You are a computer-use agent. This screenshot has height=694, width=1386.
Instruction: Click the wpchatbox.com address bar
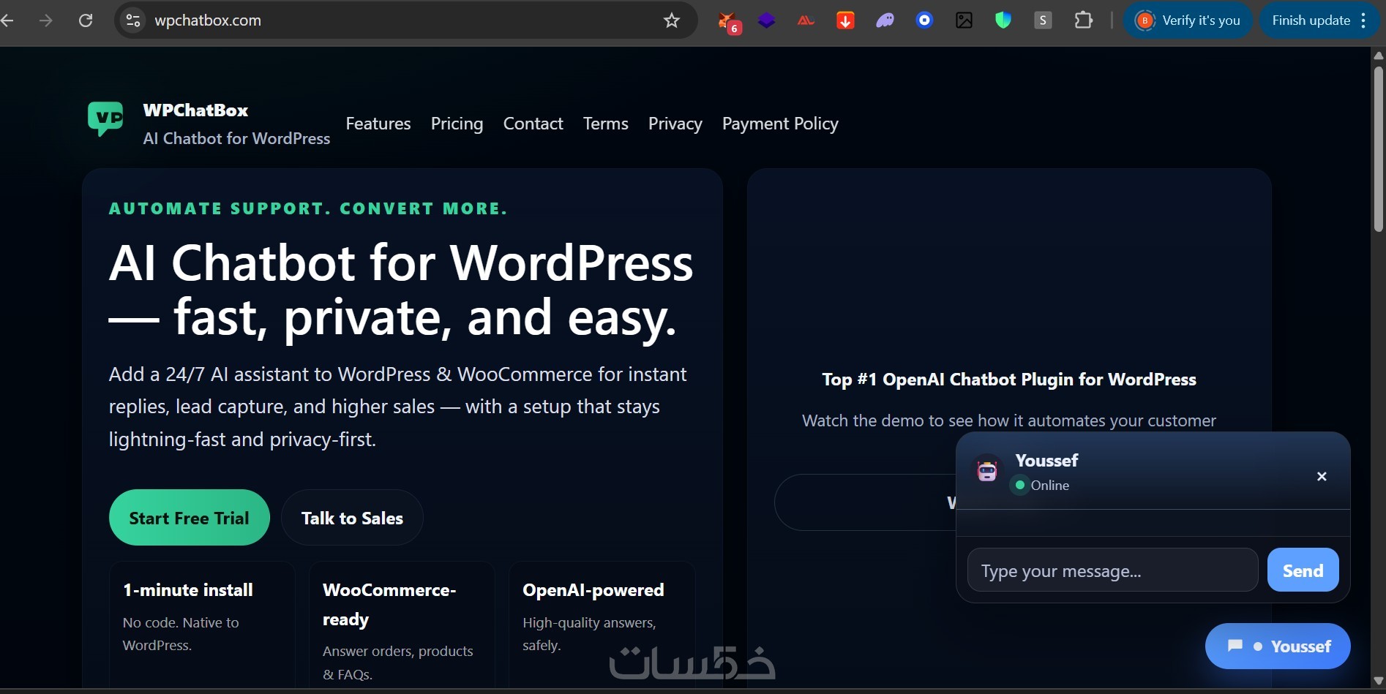405,20
